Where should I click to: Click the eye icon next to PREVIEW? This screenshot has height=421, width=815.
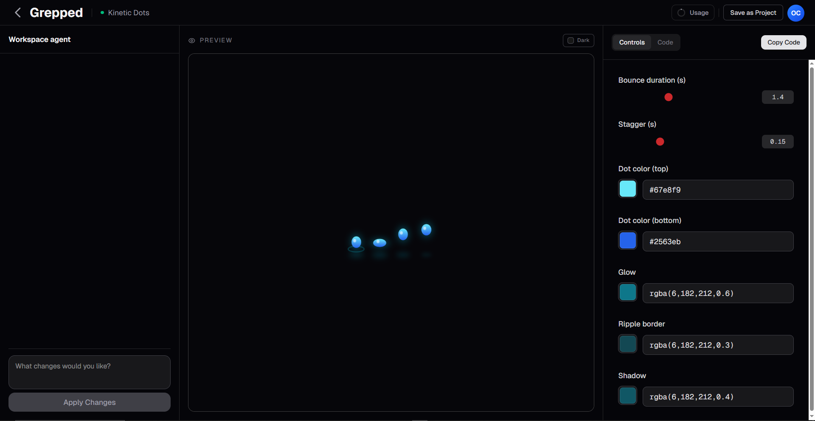[x=192, y=40]
